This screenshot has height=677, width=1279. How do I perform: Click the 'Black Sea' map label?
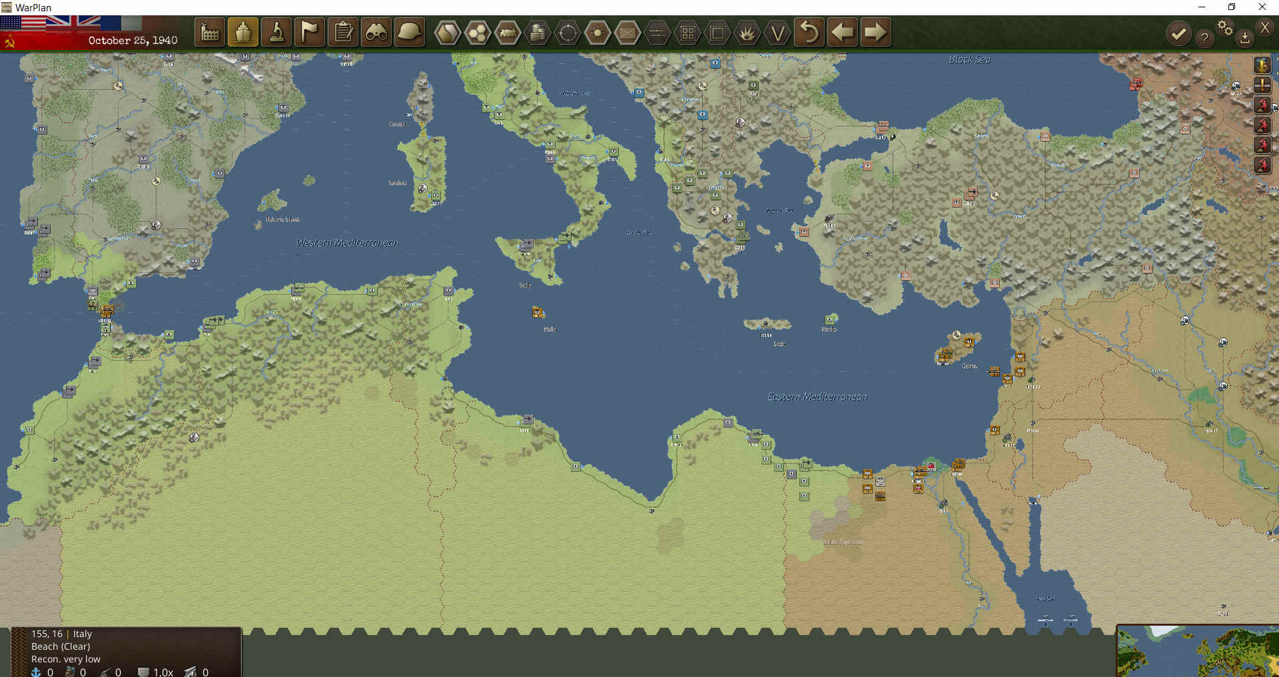click(969, 59)
